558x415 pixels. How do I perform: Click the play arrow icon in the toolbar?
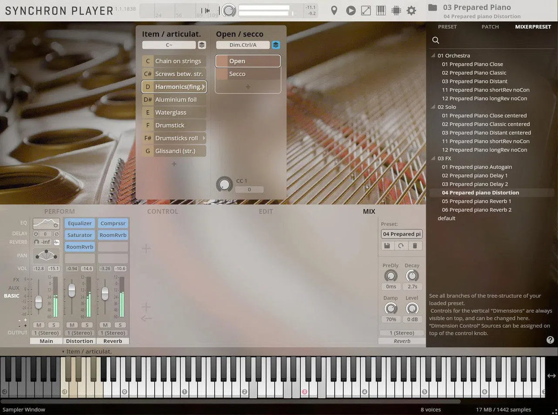coord(351,10)
